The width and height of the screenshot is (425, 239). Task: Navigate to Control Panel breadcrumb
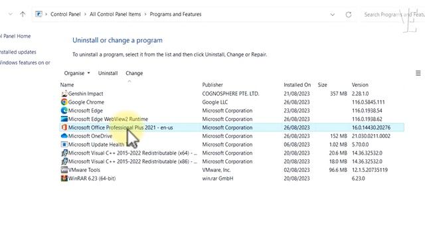(x=65, y=14)
